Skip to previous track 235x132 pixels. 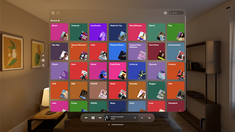(86, 118)
